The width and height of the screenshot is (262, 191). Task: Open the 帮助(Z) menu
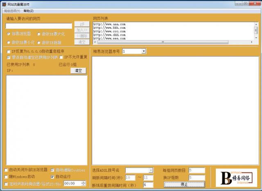[29, 11]
